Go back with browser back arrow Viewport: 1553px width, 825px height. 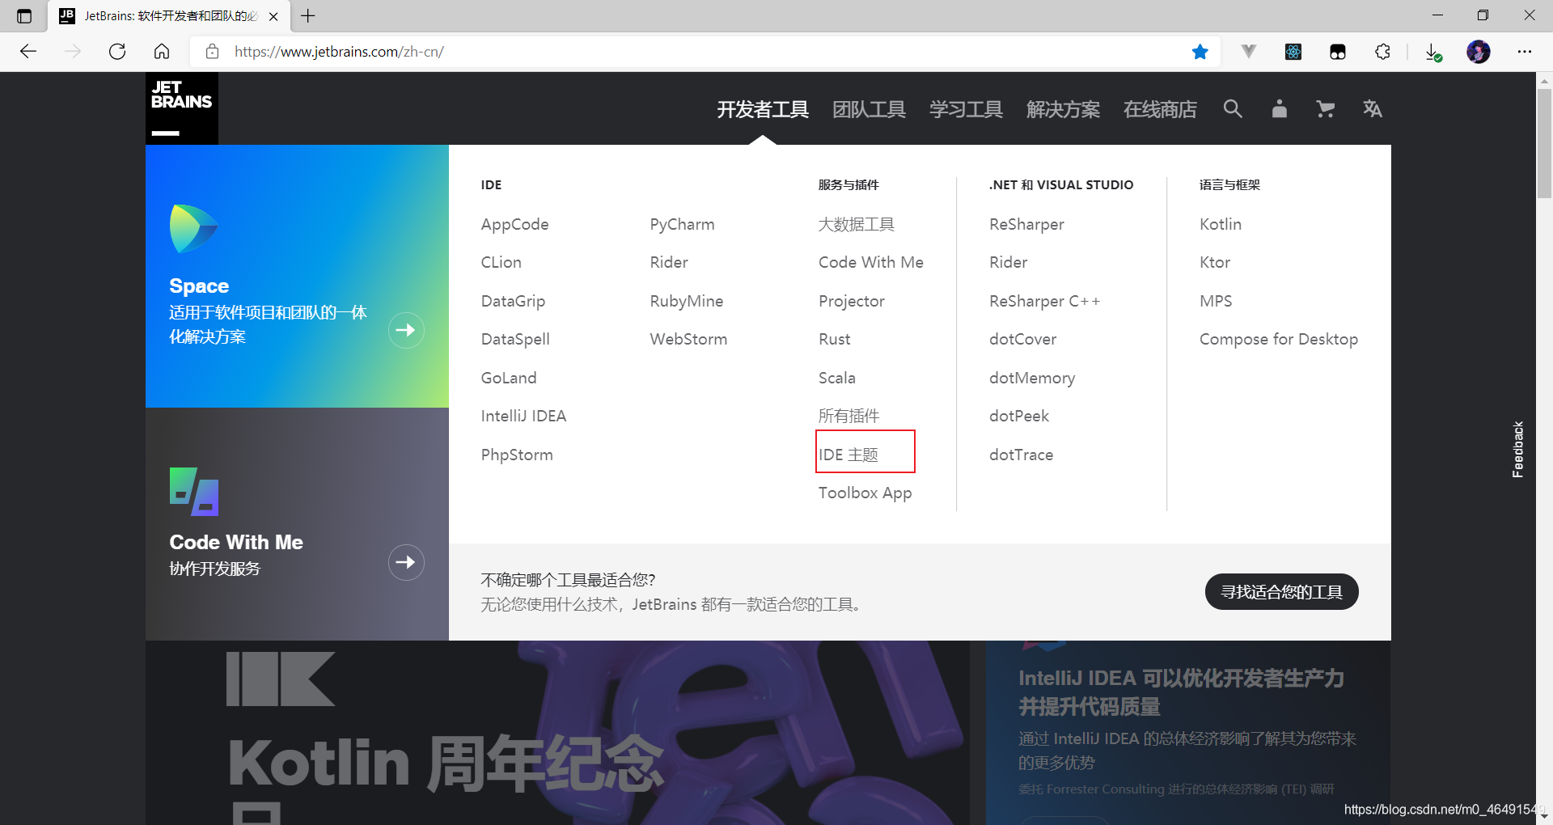click(x=28, y=52)
